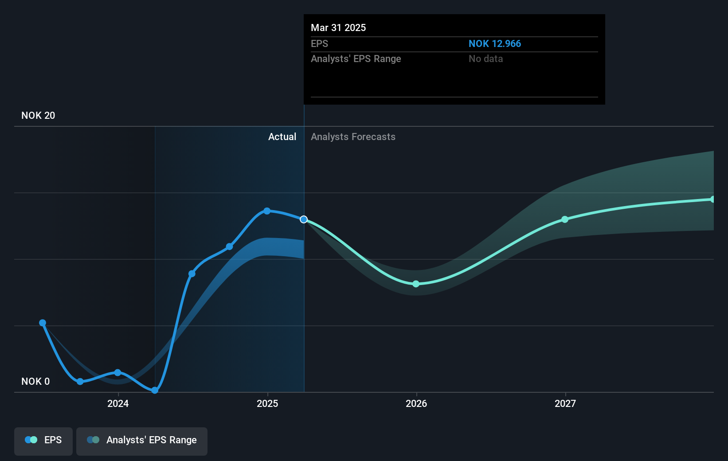Click the 'NOK 20' y-axis label
The width and height of the screenshot is (728, 461).
[x=38, y=115]
